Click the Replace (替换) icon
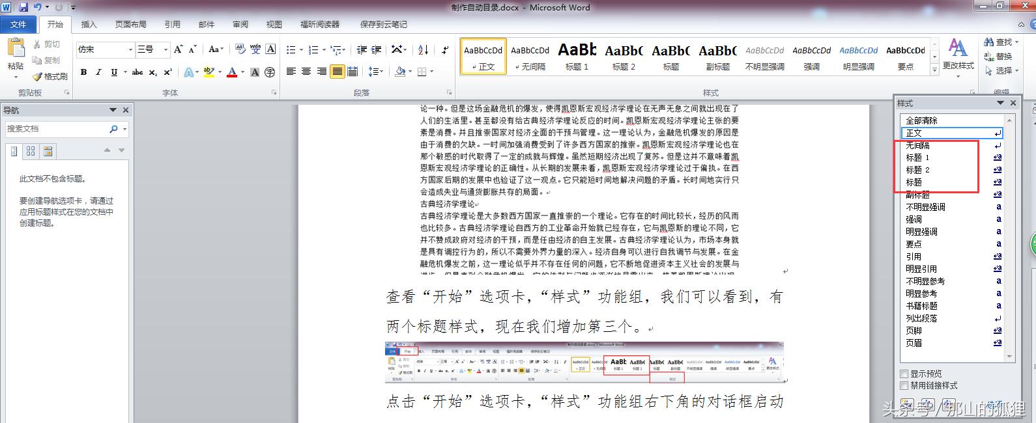The height and width of the screenshot is (423, 1036). coord(989,57)
